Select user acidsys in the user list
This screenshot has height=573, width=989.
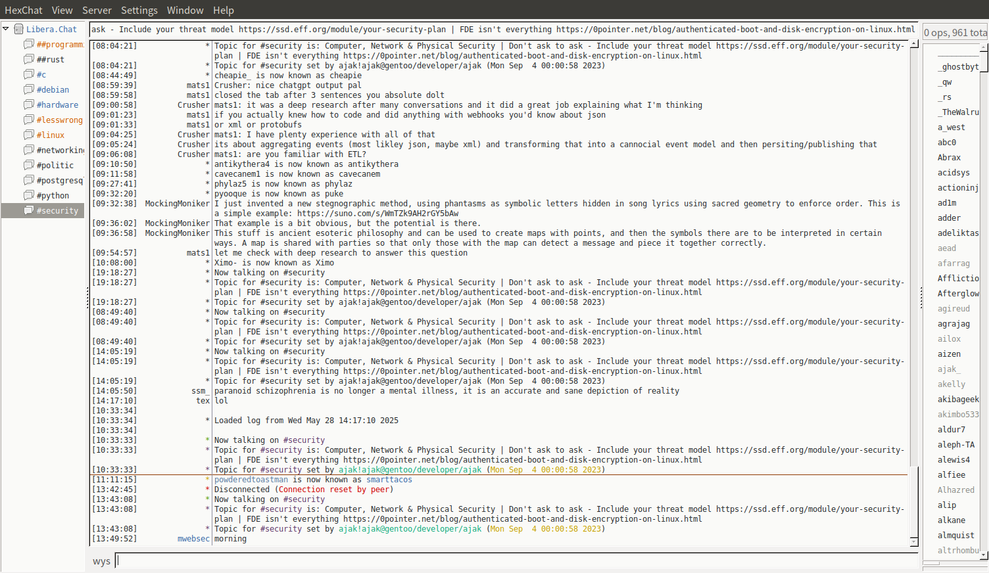coord(953,173)
